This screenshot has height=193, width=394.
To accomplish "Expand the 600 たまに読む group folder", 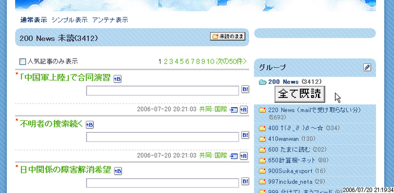I will (x=262, y=150).
